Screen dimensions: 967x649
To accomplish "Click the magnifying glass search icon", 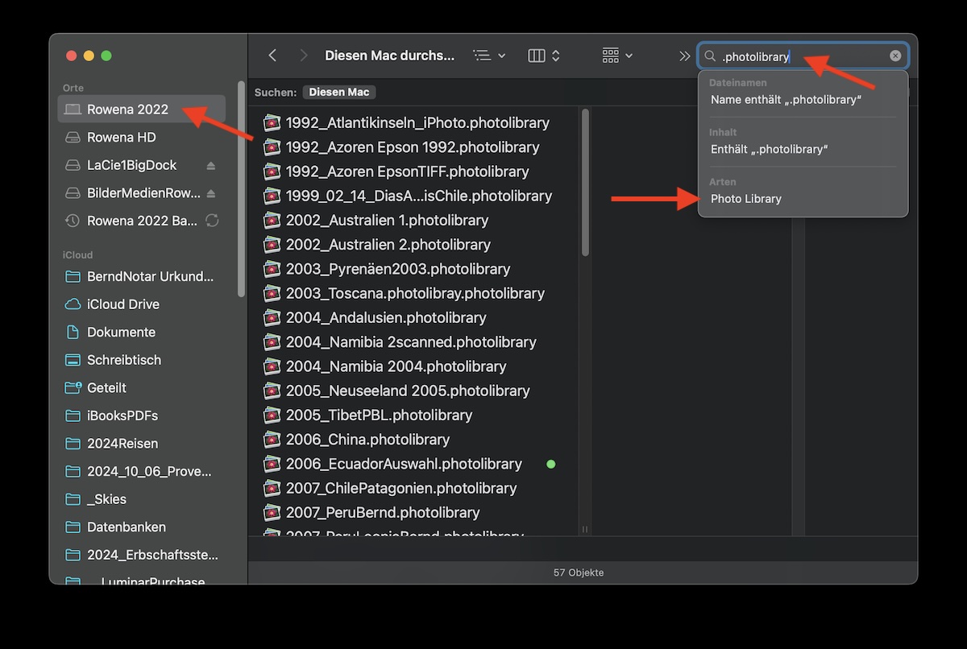I will (710, 56).
